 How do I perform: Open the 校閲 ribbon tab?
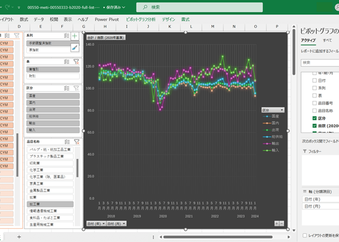(x=54, y=19)
